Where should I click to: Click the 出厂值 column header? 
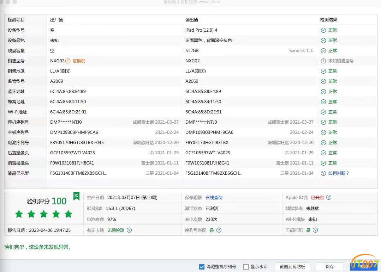pos(56,20)
